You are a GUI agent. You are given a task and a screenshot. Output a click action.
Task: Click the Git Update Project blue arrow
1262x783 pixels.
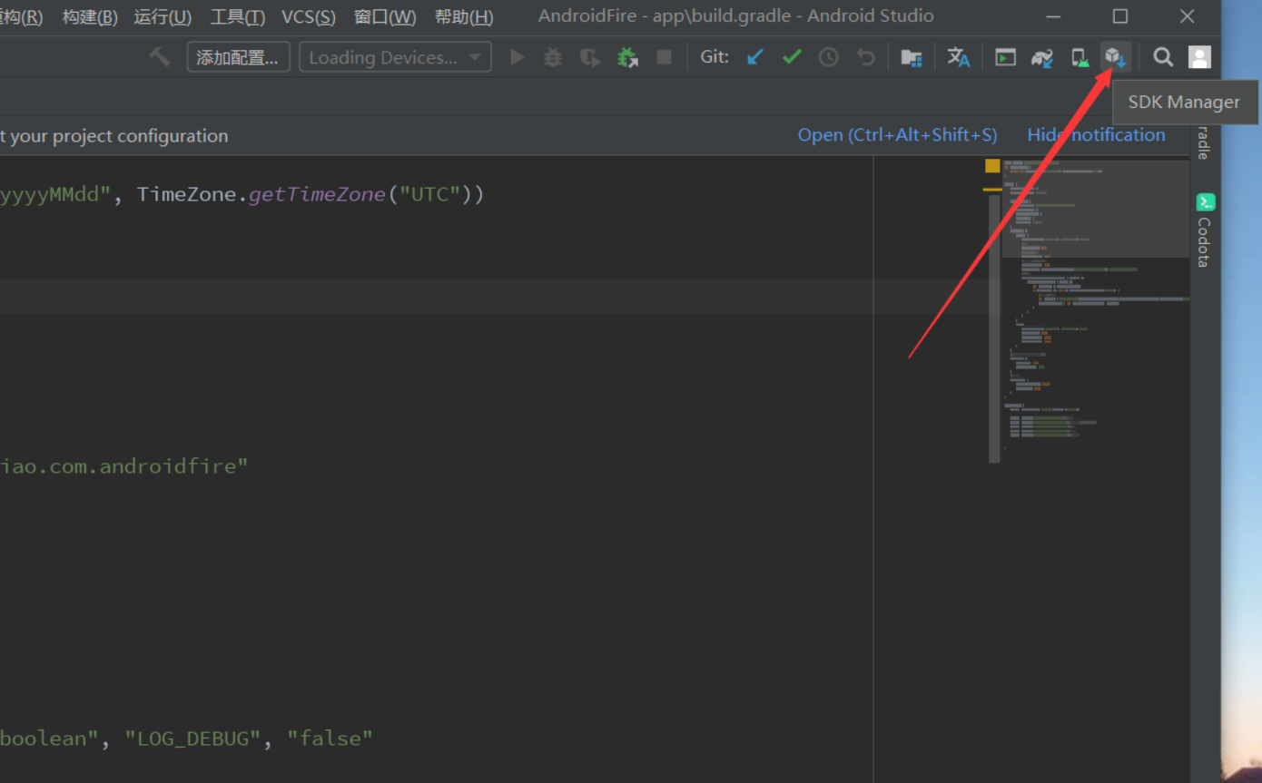[x=754, y=57]
